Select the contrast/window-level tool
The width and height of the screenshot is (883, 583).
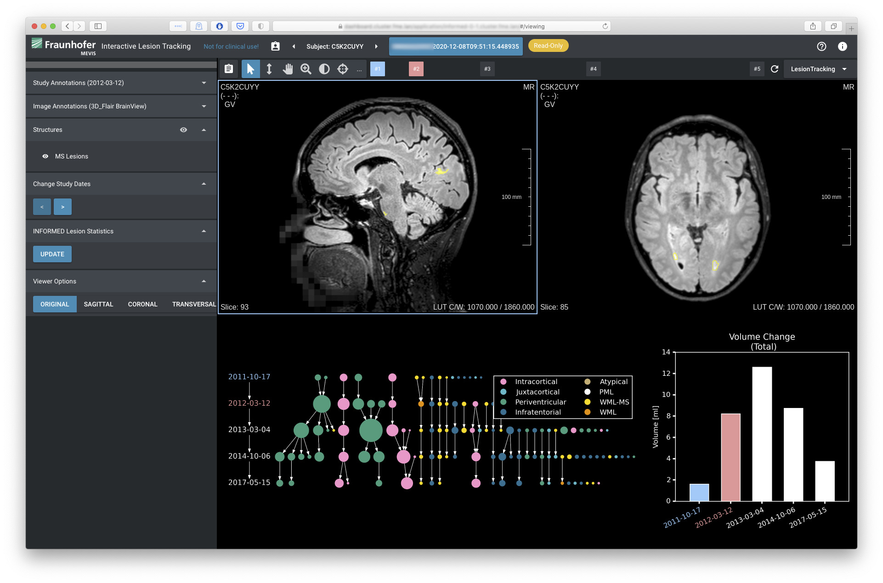point(324,70)
